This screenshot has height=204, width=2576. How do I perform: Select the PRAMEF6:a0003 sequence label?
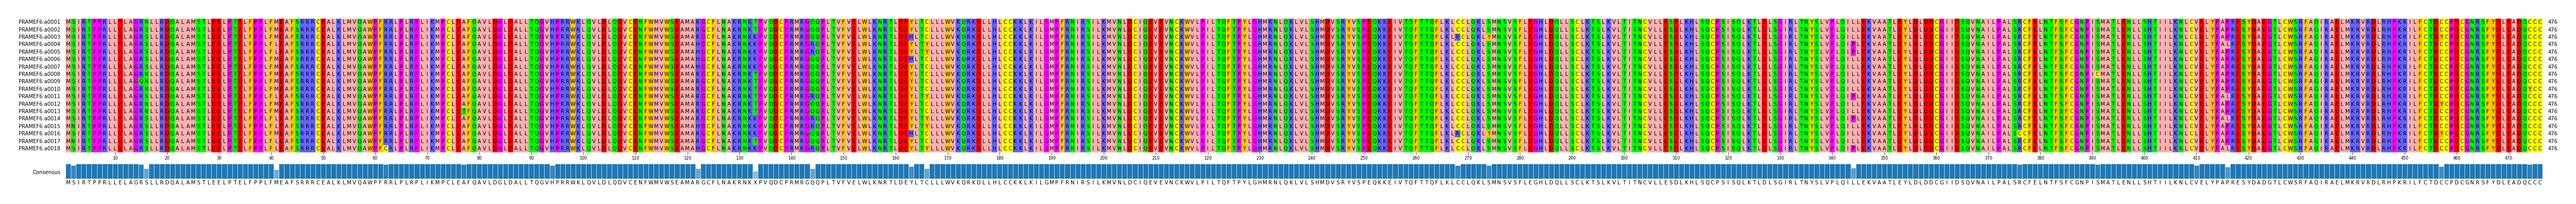click(x=39, y=37)
